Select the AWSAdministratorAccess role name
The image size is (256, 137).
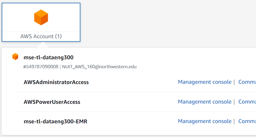pyautogui.click(x=56, y=82)
